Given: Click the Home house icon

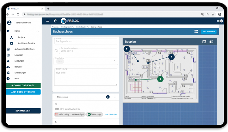Looking at the screenshot, I should pyautogui.click(x=8, y=31).
